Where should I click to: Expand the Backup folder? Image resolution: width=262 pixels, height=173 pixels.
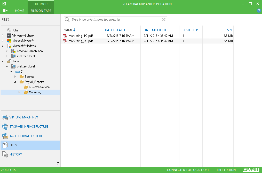point(15,77)
